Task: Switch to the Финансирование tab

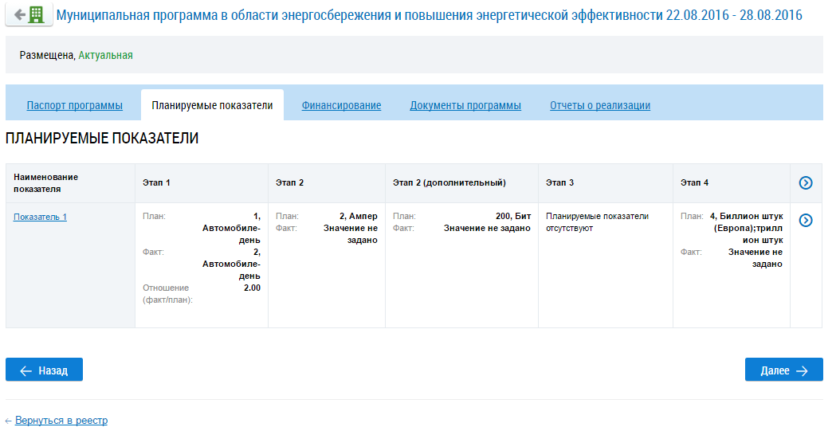Action: click(x=341, y=105)
